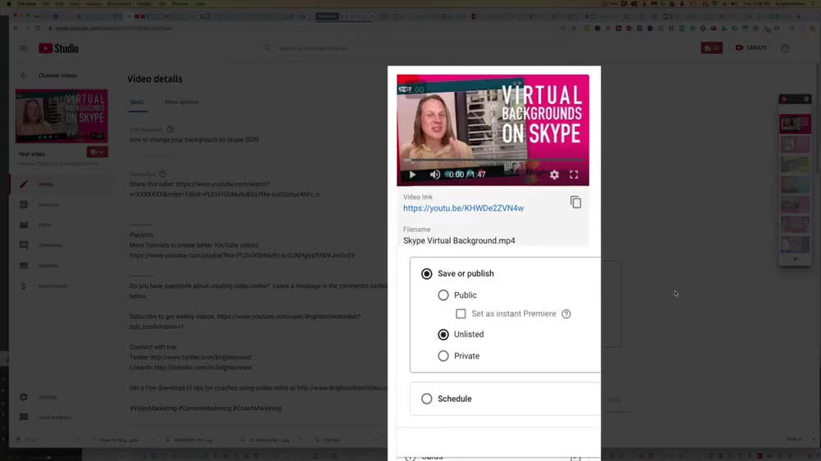Viewport: 821px width, 461px height.
Task: Click browser back arrow
Action: click(x=16, y=28)
